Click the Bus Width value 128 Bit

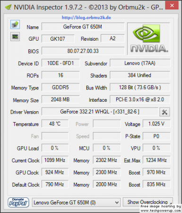(x=140, y=87)
